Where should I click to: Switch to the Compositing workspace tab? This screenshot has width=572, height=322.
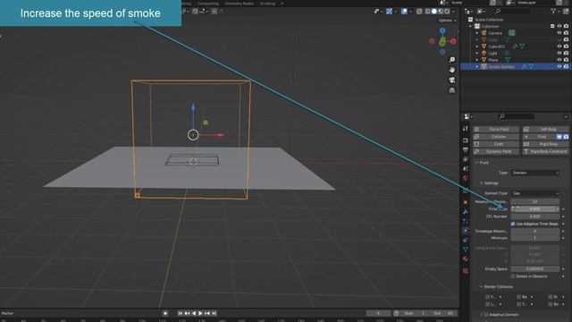208,4
